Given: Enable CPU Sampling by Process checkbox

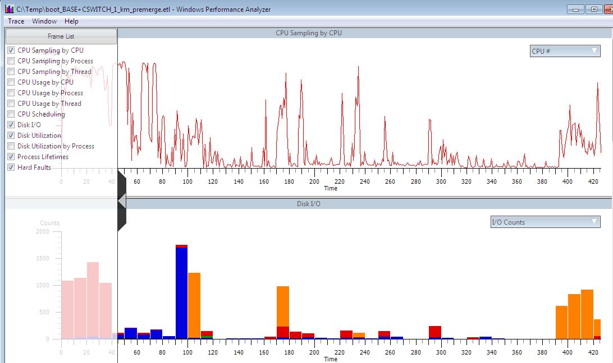Looking at the screenshot, I should click(x=11, y=61).
